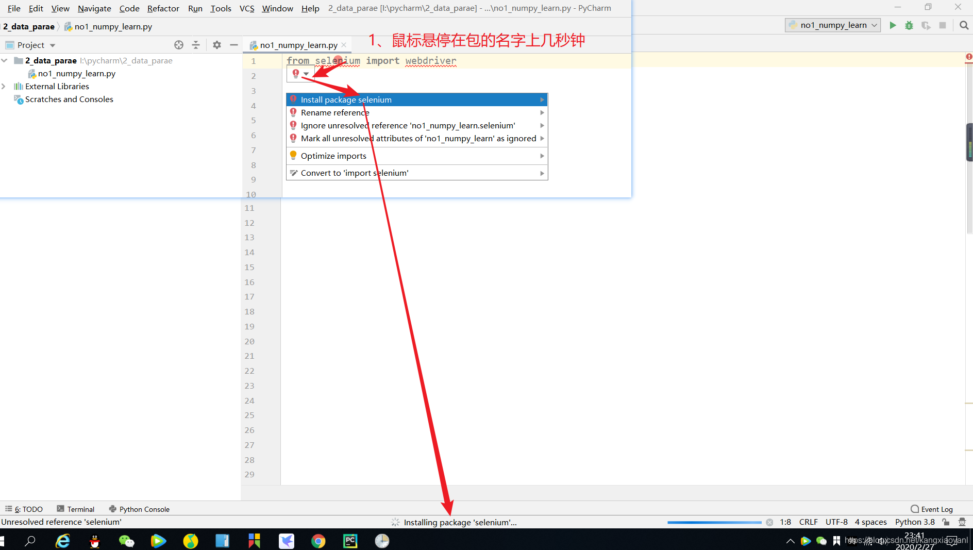Click the 2_data_parae breadcrumb
The width and height of the screenshot is (973, 550).
(x=29, y=26)
